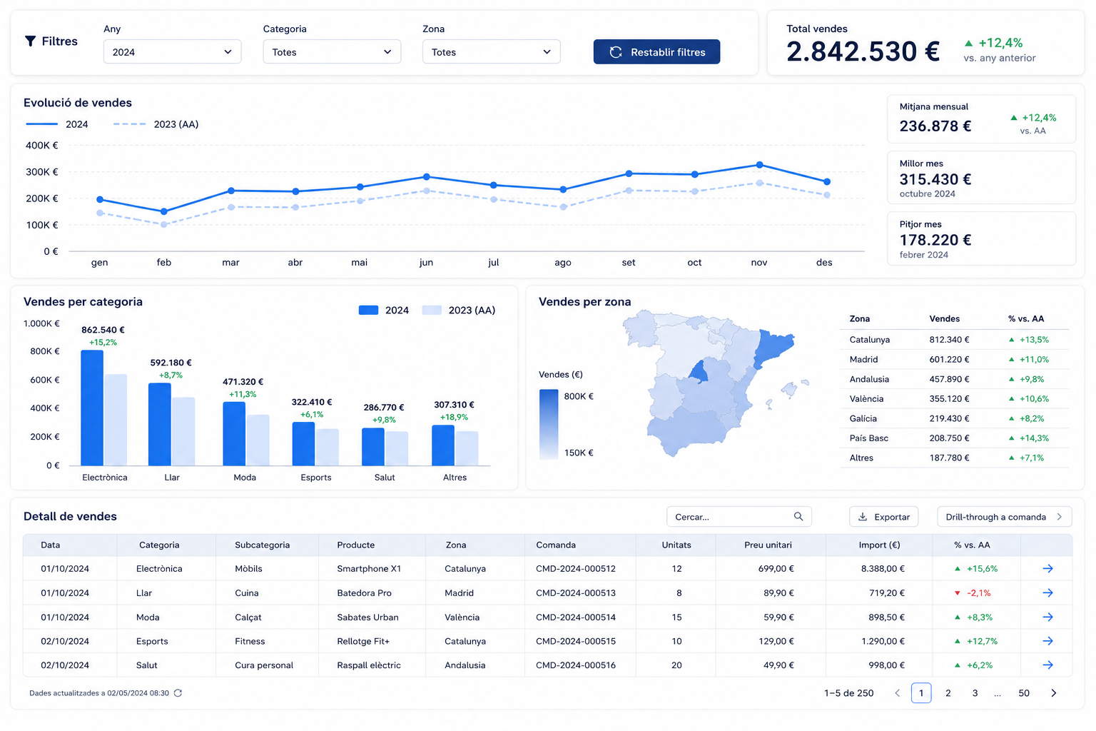The height and width of the screenshot is (731, 1096).
Task: Sort by Comanda column header
Action: point(556,545)
